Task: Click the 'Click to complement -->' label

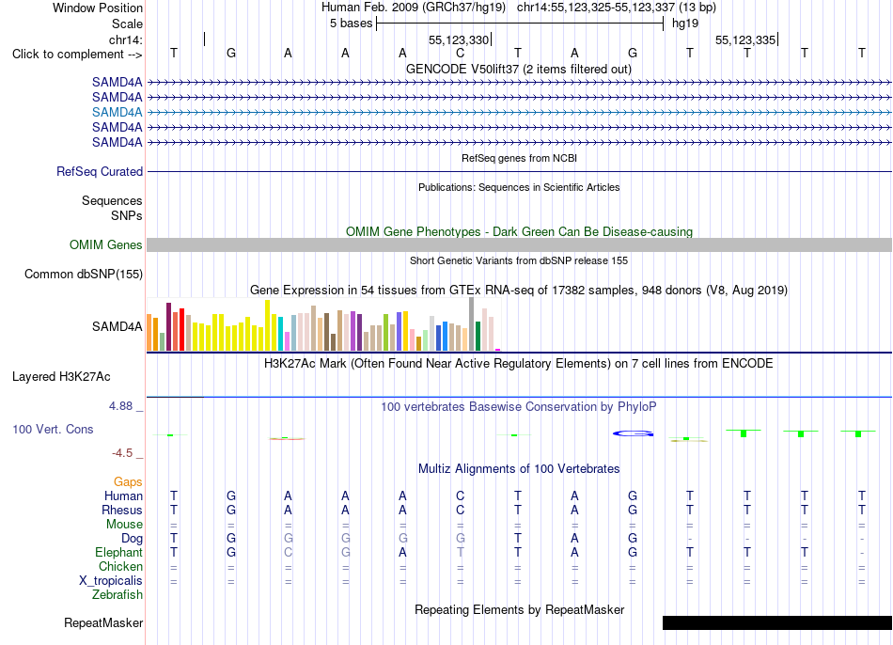Action: click(77, 55)
